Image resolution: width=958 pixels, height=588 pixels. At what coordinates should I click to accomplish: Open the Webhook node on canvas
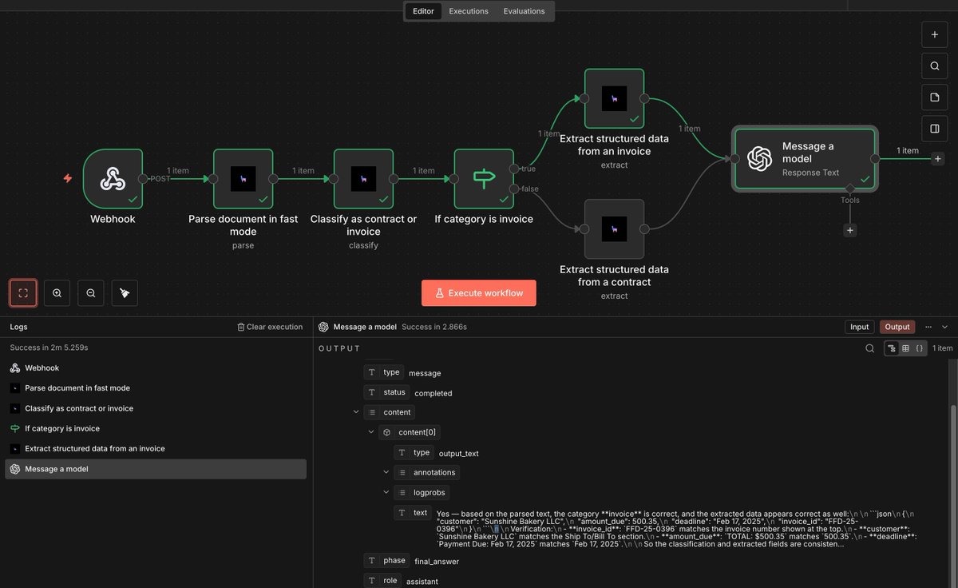point(113,179)
